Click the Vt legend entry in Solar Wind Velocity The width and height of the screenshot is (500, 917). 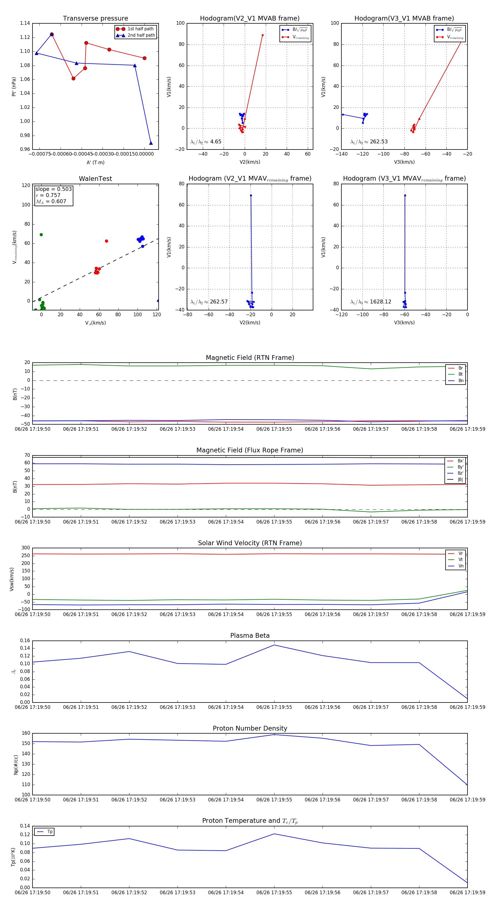point(461,560)
